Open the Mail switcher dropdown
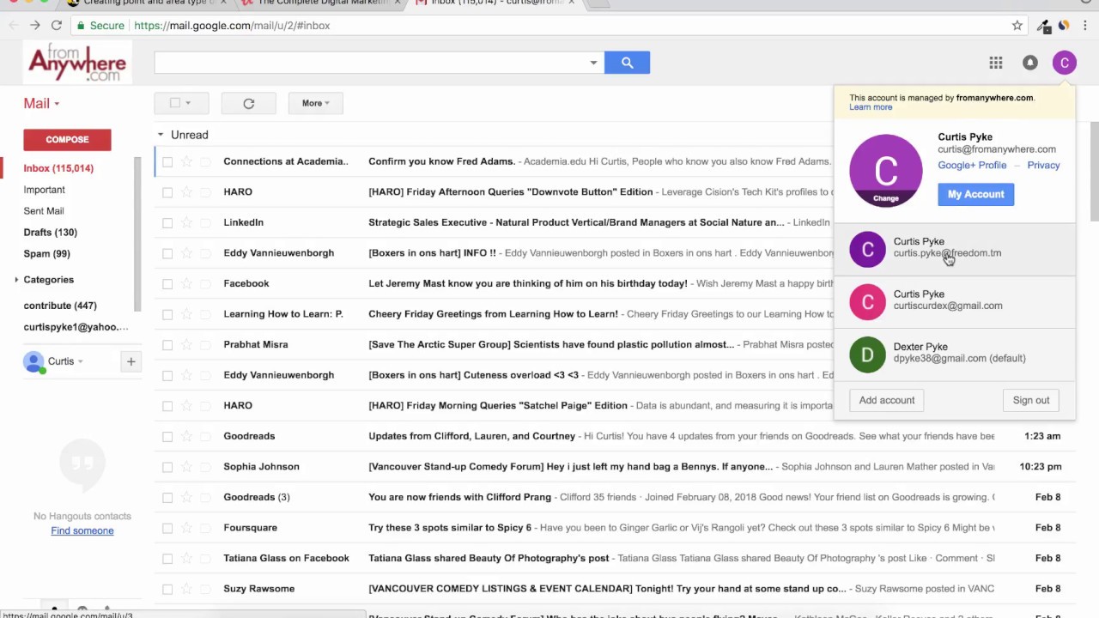 click(41, 103)
